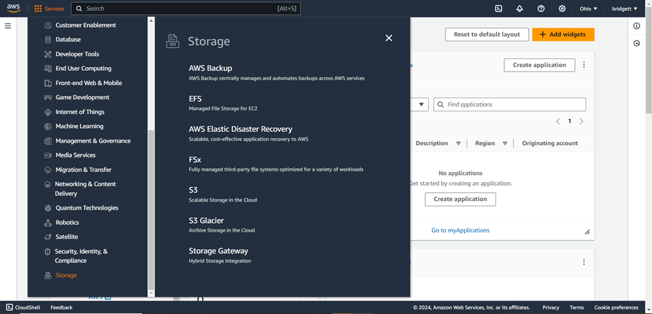Open S3 Glacier service
652x314 pixels.
click(206, 220)
